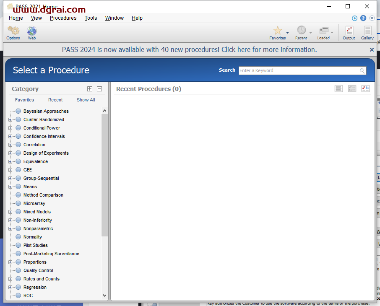Expand all categories with plus icon
The width and height of the screenshot is (380, 306).
90,89
